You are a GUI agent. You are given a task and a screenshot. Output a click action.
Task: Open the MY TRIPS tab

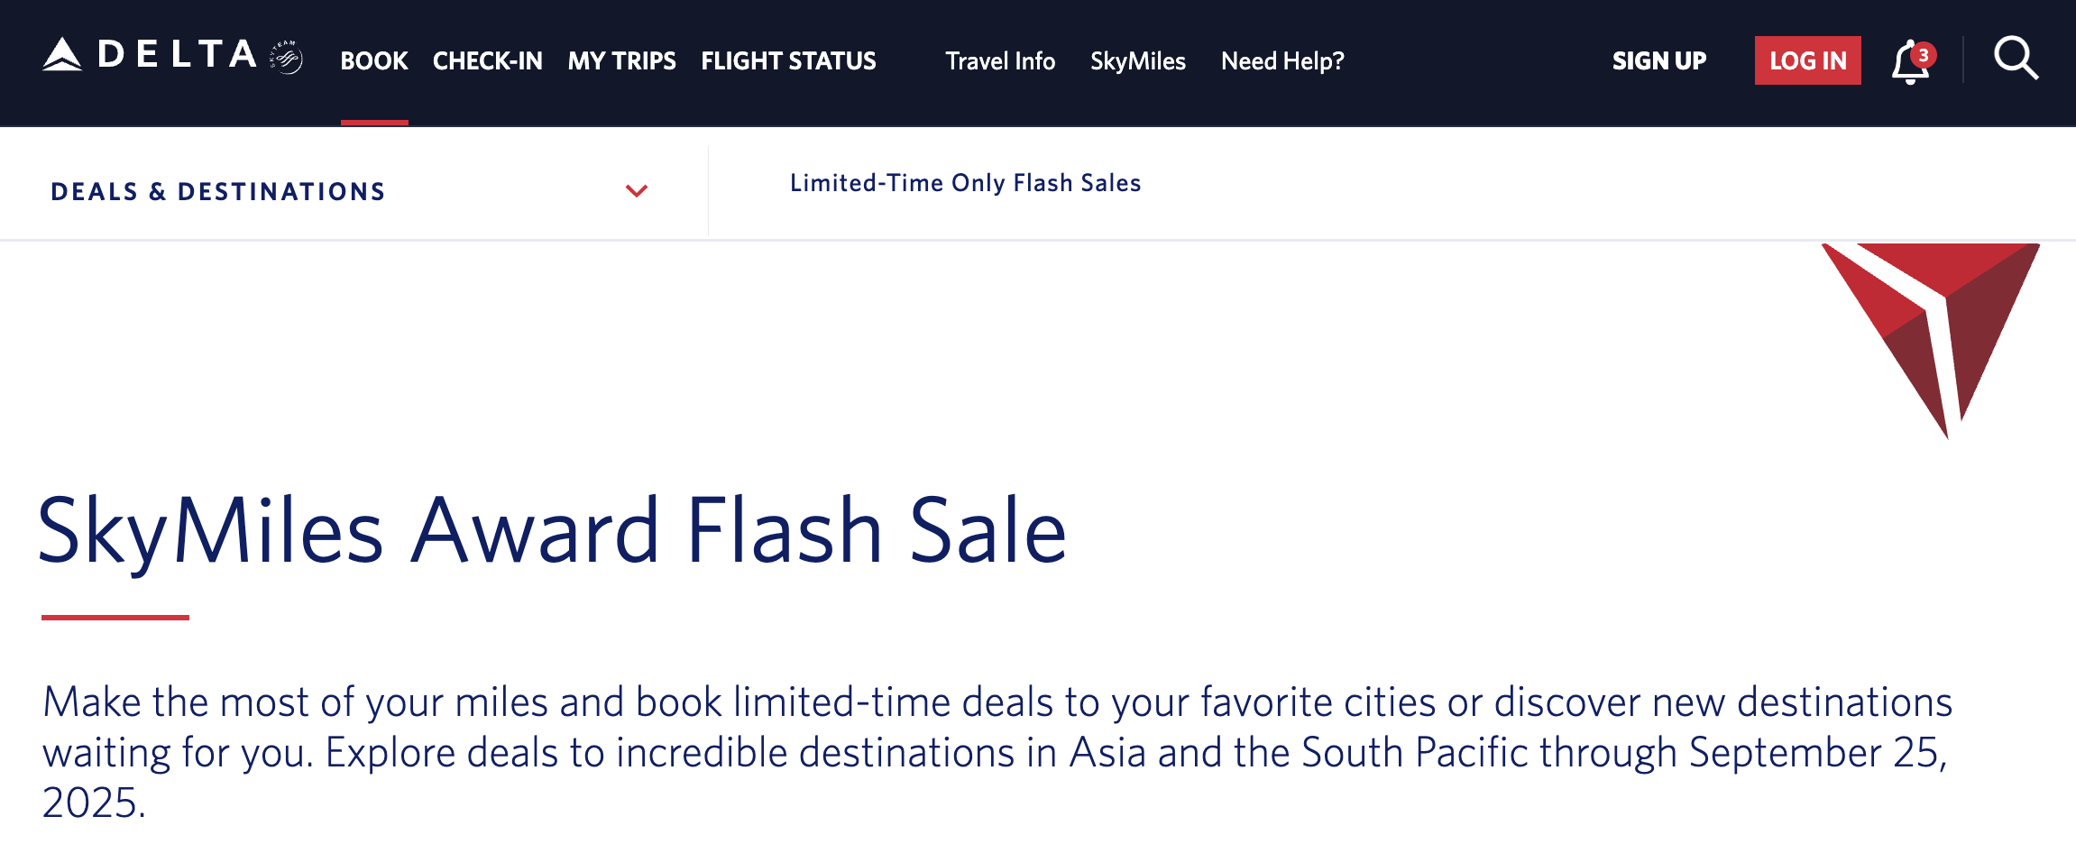click(x=622, y=61)
